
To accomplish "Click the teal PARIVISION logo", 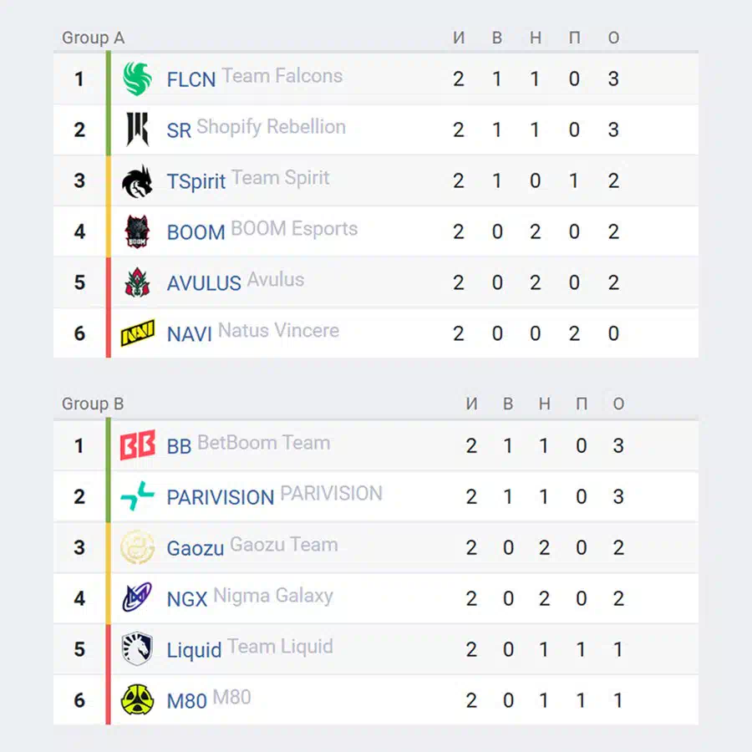I will point(138,495).
